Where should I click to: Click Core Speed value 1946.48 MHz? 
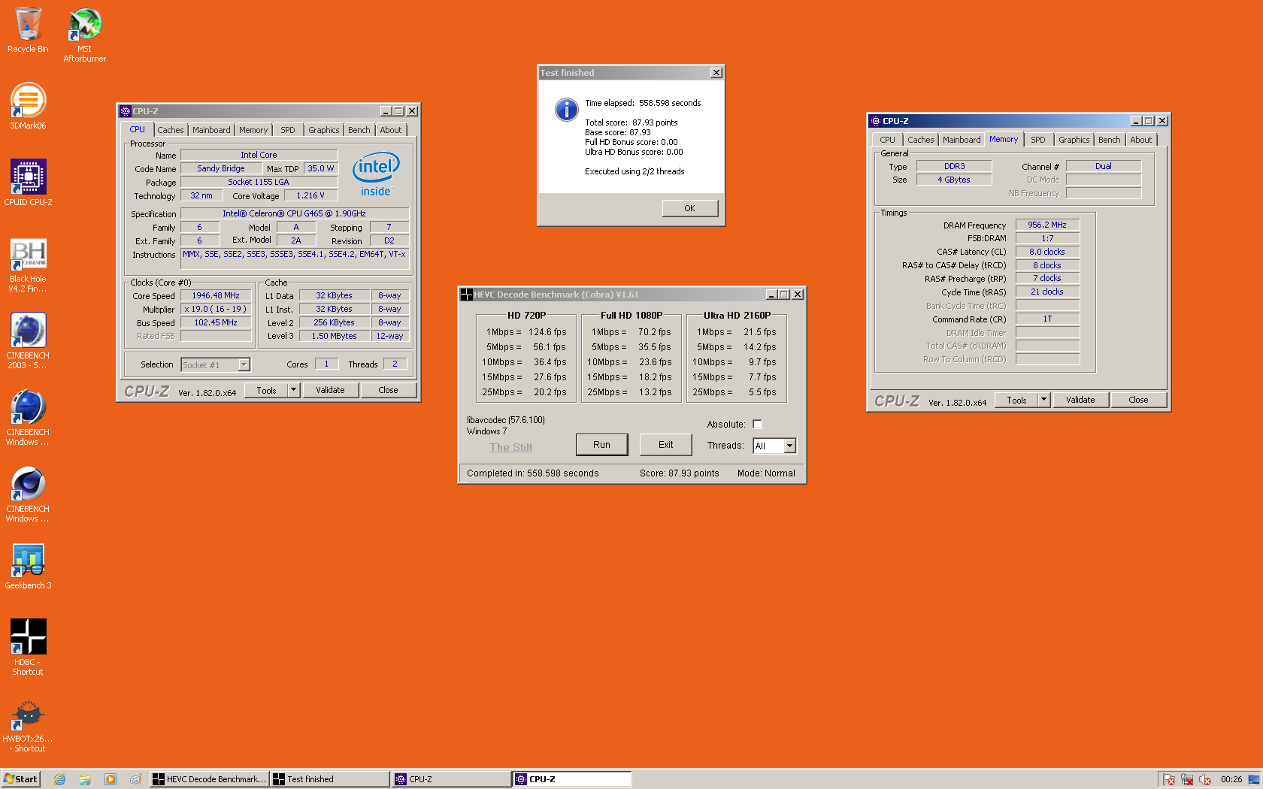pyautogui.click(x=216, y=295)
